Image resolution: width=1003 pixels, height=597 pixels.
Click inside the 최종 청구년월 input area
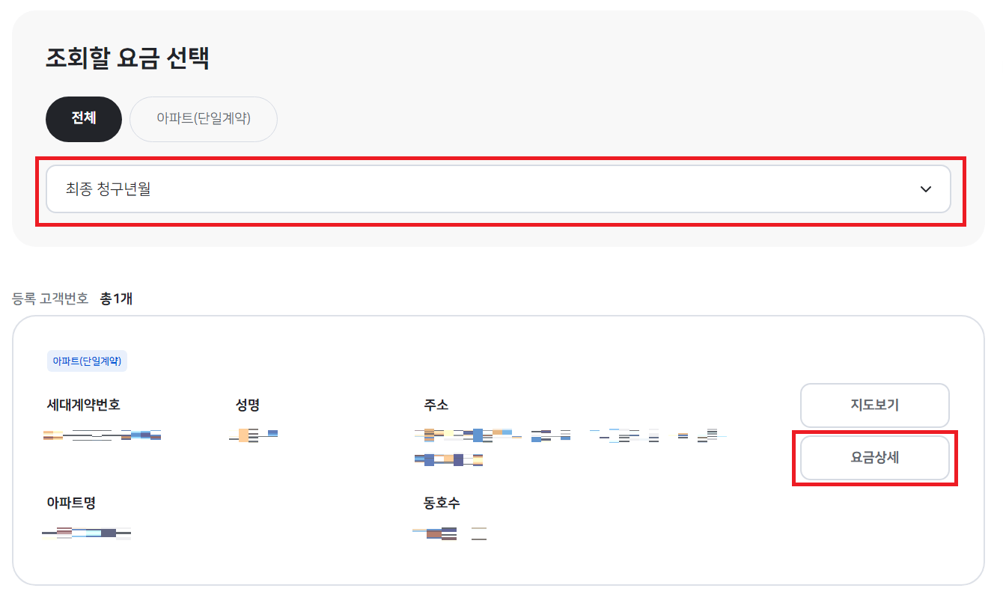[x=299, y=189]
